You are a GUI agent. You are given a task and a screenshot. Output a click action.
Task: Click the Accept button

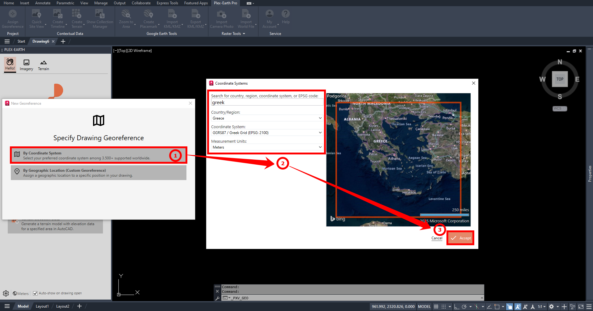coord(460,238)
